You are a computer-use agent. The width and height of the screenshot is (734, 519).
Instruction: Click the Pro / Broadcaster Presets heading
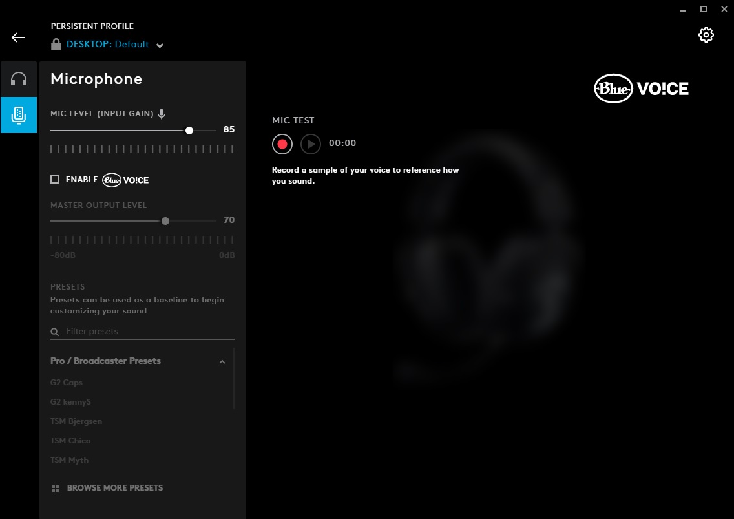coord(105,361)
